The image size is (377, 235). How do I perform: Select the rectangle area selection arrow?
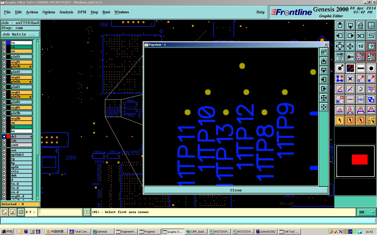point(350,120)
